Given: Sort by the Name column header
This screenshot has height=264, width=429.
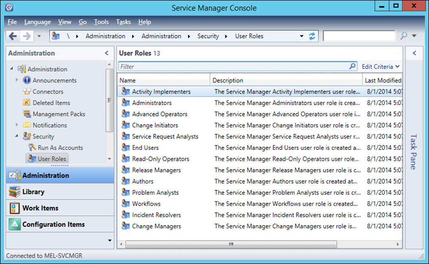Looking at the screenshot, I should 163,80.
